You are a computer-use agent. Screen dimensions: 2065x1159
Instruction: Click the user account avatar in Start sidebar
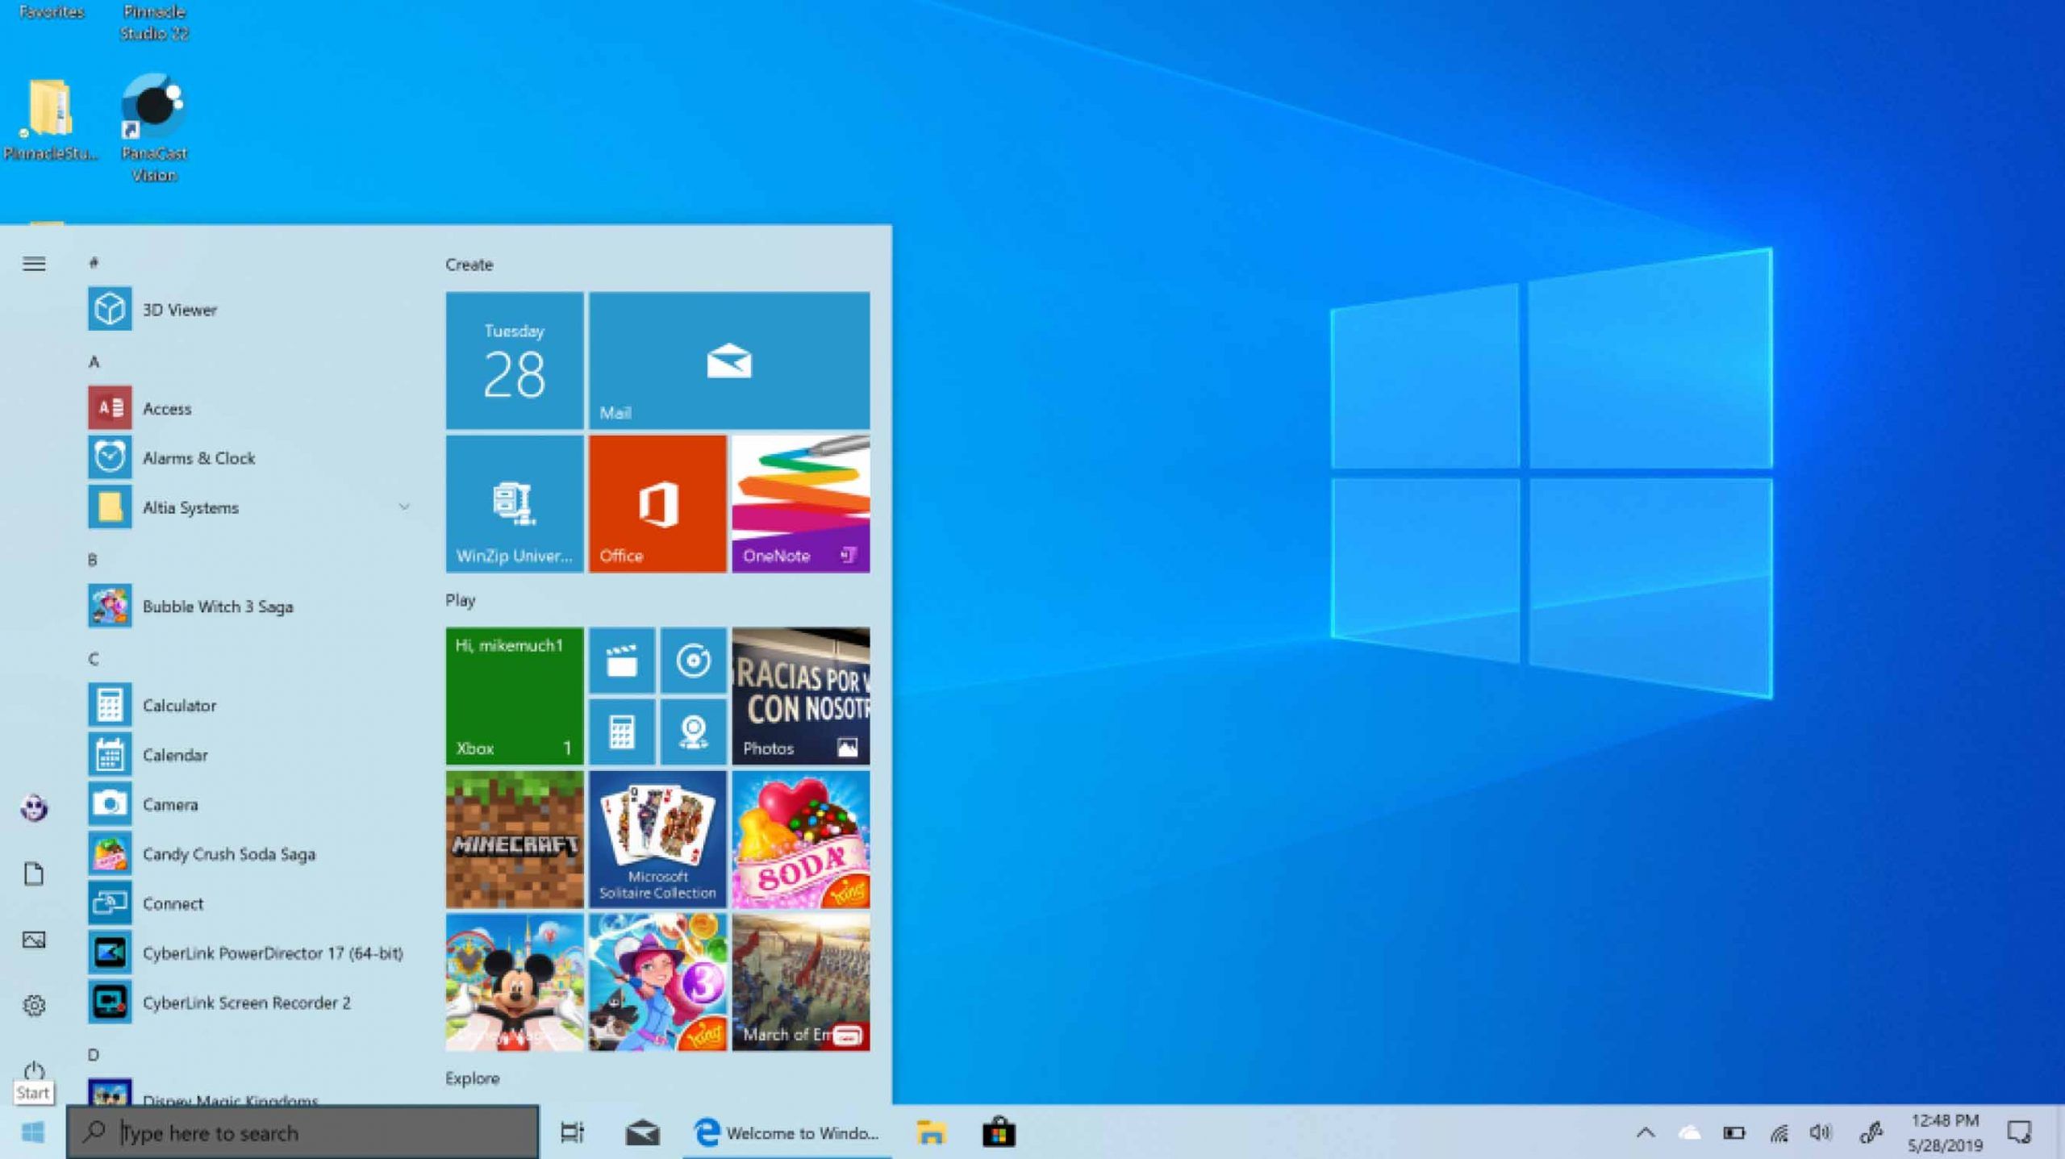(x=34, y=808)
